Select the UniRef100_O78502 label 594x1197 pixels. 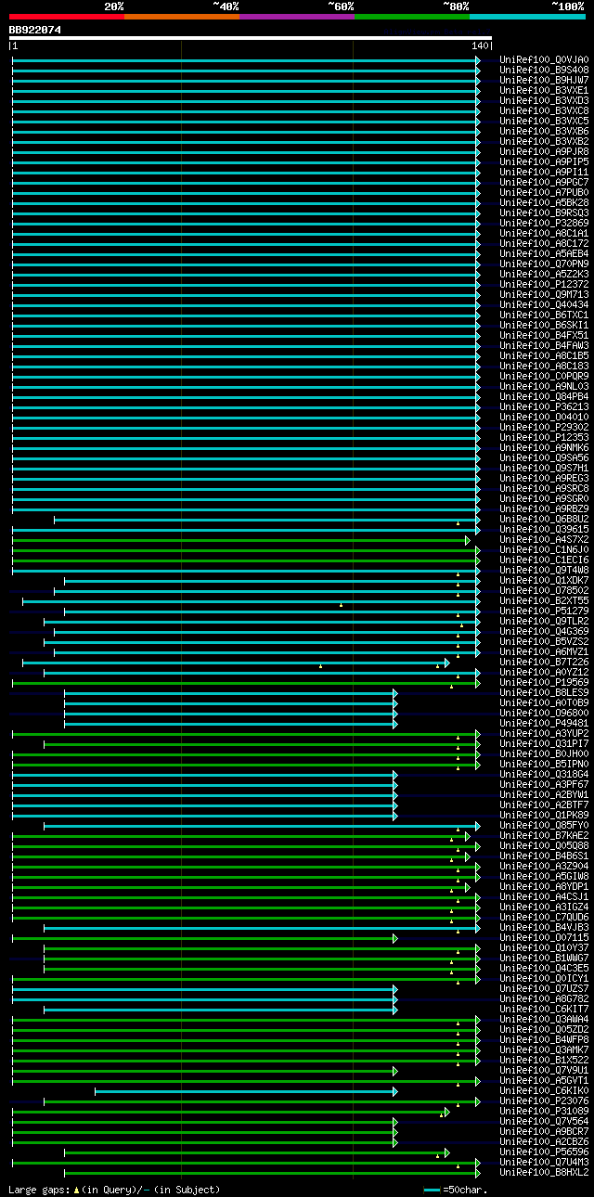pyautogui.click(x=544, y=590)
